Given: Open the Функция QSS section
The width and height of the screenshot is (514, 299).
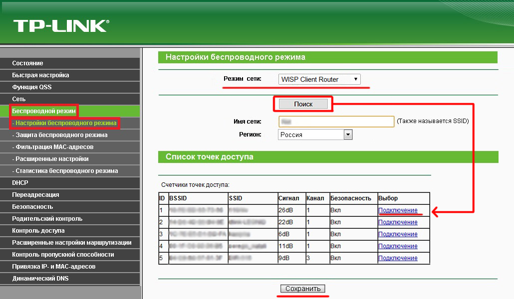Looking at the screenshot, I should tap(31, 87).
